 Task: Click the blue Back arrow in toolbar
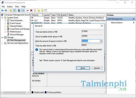click(x=2, y=11)
